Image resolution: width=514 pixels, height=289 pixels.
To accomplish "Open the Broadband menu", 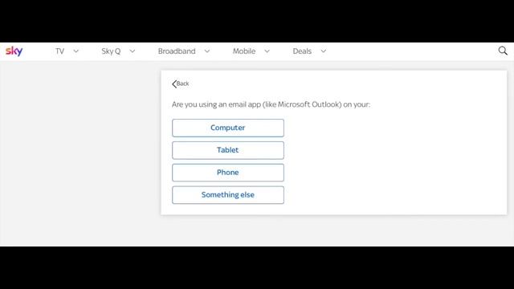I will click(177, 51).
